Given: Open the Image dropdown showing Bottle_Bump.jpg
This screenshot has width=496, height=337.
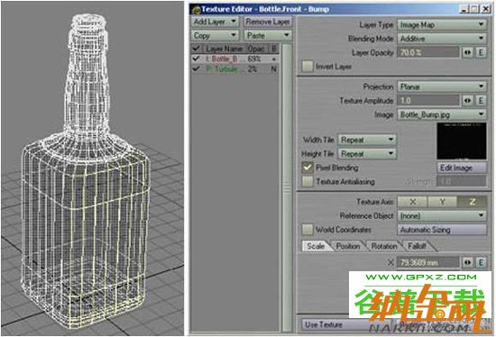Looking at the screenshot, I should pyautogui.click(x=442, y=114).
